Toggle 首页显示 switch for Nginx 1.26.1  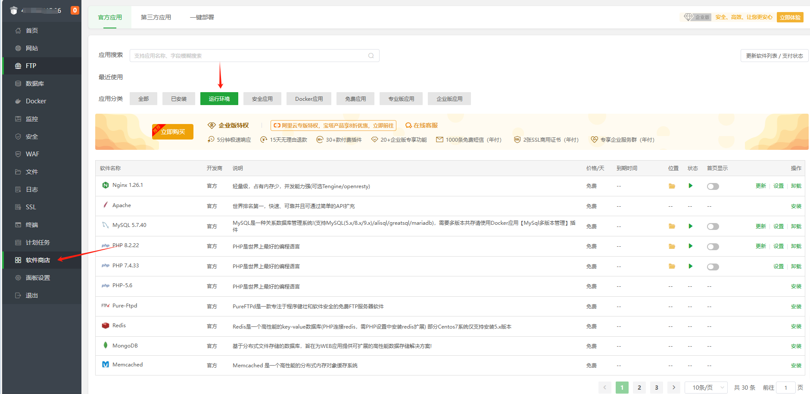[713, 186]
